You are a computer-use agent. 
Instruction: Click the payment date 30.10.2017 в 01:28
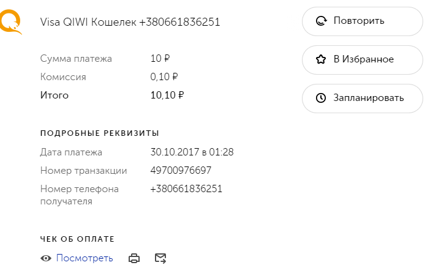192,152
